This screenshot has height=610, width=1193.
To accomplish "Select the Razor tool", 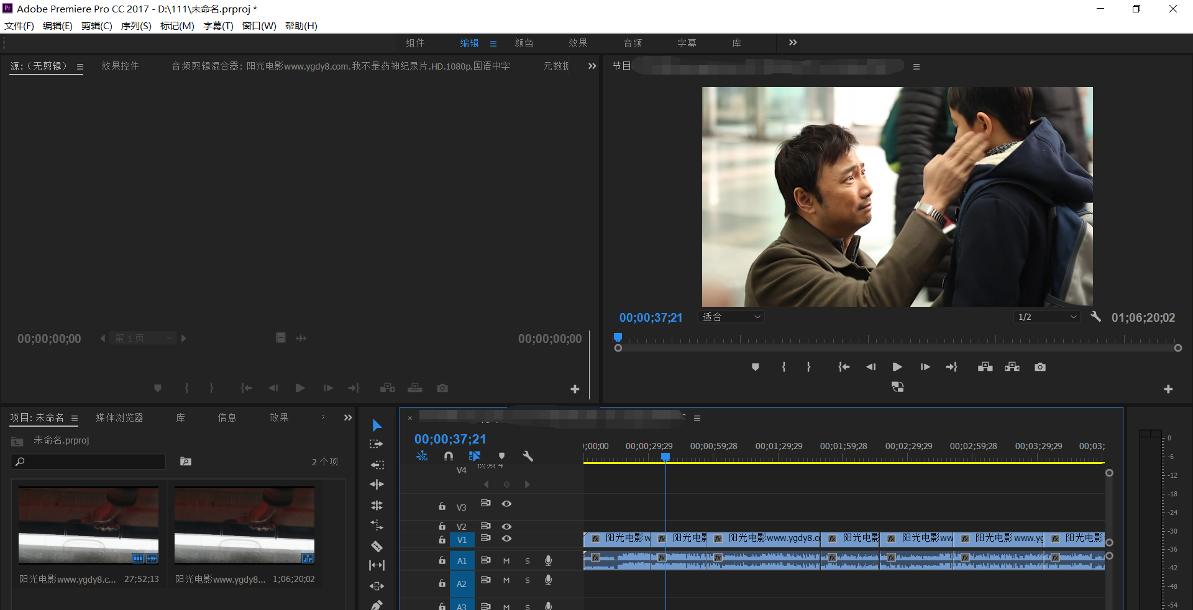I will (x=377, y=547).
